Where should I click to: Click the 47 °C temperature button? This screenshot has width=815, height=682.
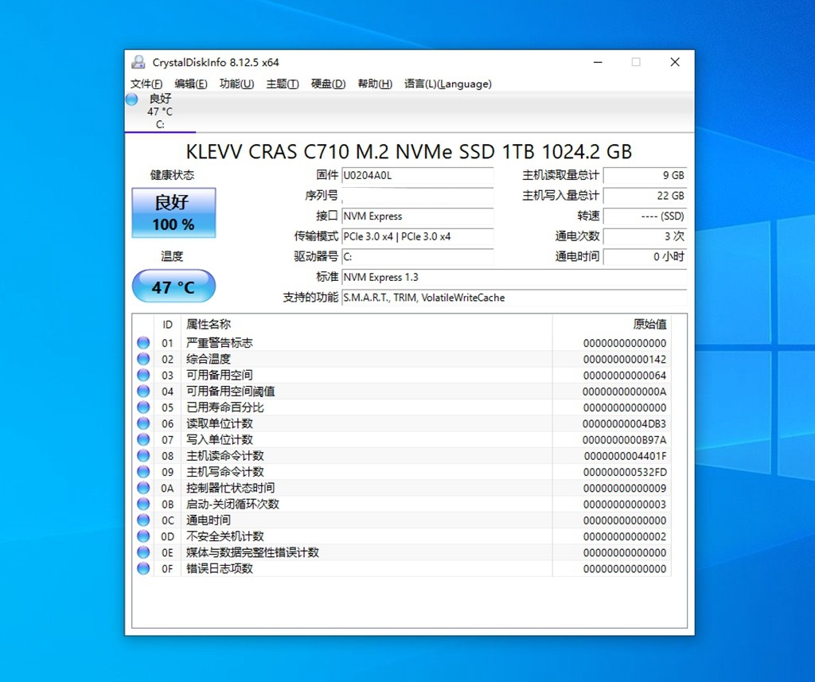174,286
